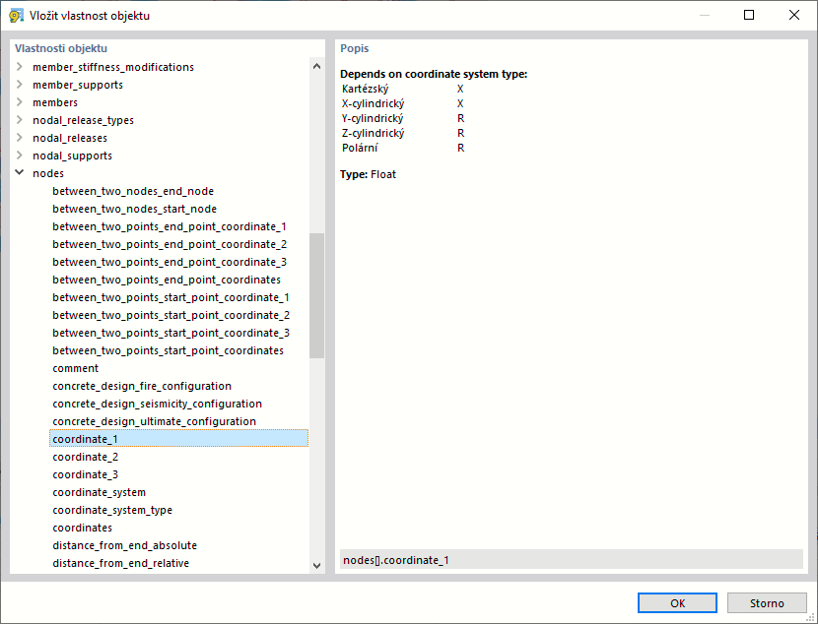Select coordinate_system_type entry
Image resolution: width=818 pixels, height=624 pixels.
[x=112, y=510]
